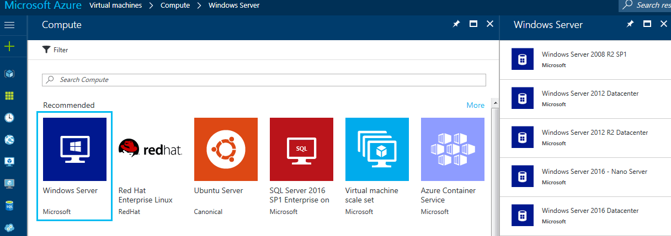The width and height of the screenshot is (671, 236).
Task: Open the cloud services sidebar icon
Action: point(9,227)
